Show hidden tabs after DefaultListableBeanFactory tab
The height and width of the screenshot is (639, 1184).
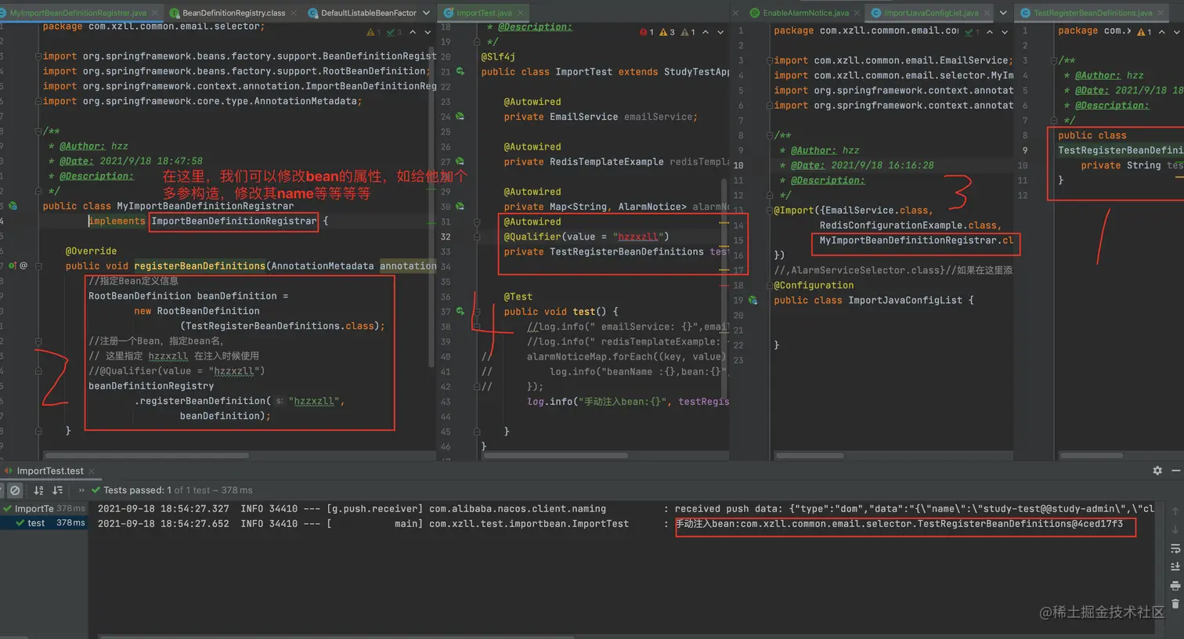(426, 13)
